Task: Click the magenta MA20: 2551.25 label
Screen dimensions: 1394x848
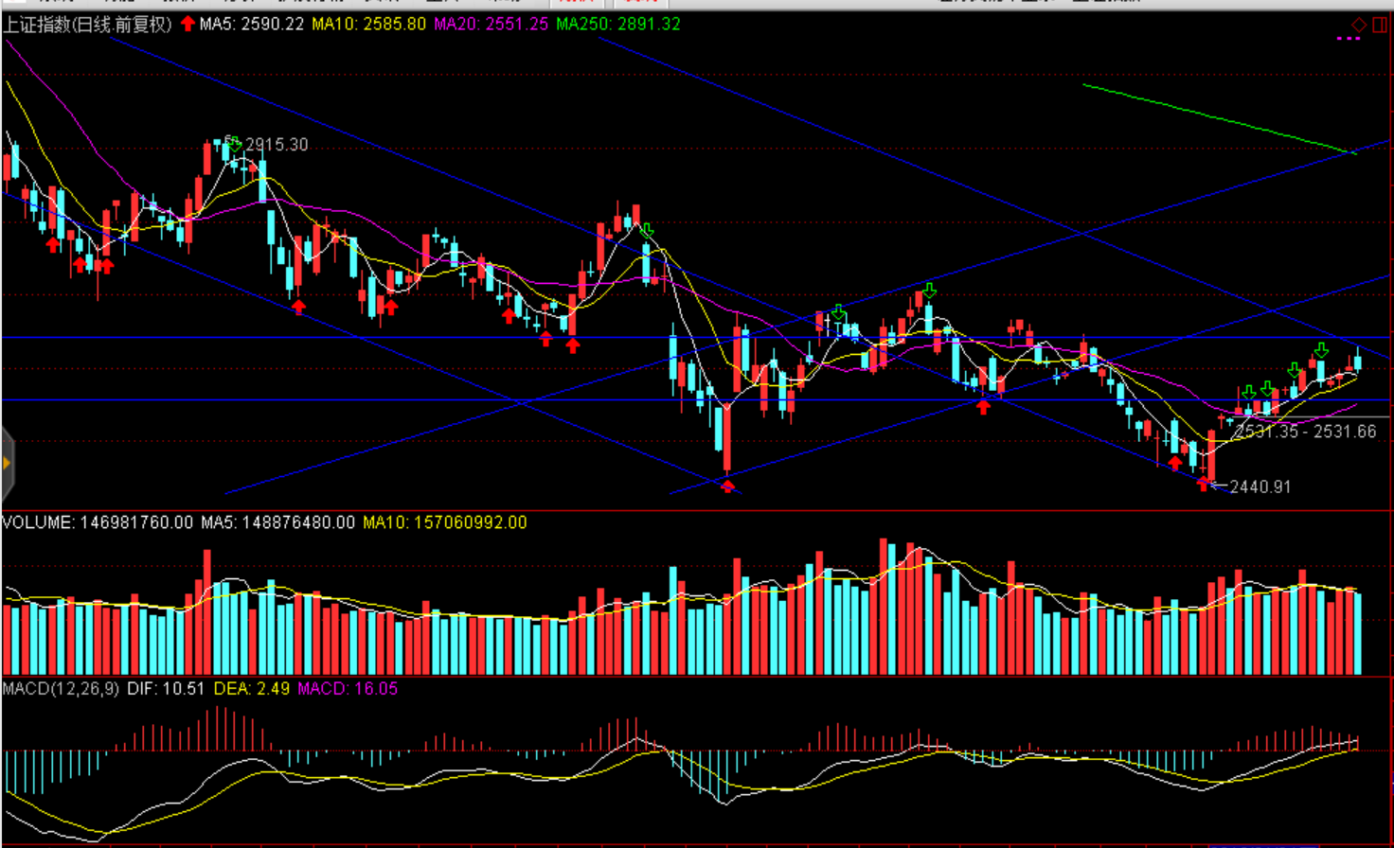Action: tap(491, 24)
